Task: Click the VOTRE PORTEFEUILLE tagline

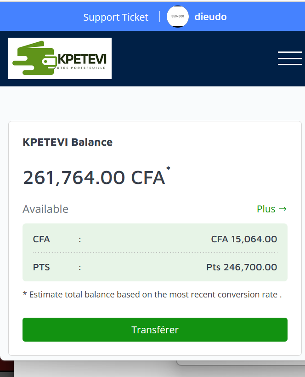Action: [79, 68]
